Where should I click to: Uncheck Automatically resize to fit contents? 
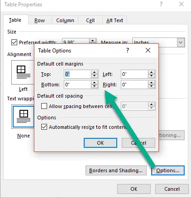pos(44,127)
